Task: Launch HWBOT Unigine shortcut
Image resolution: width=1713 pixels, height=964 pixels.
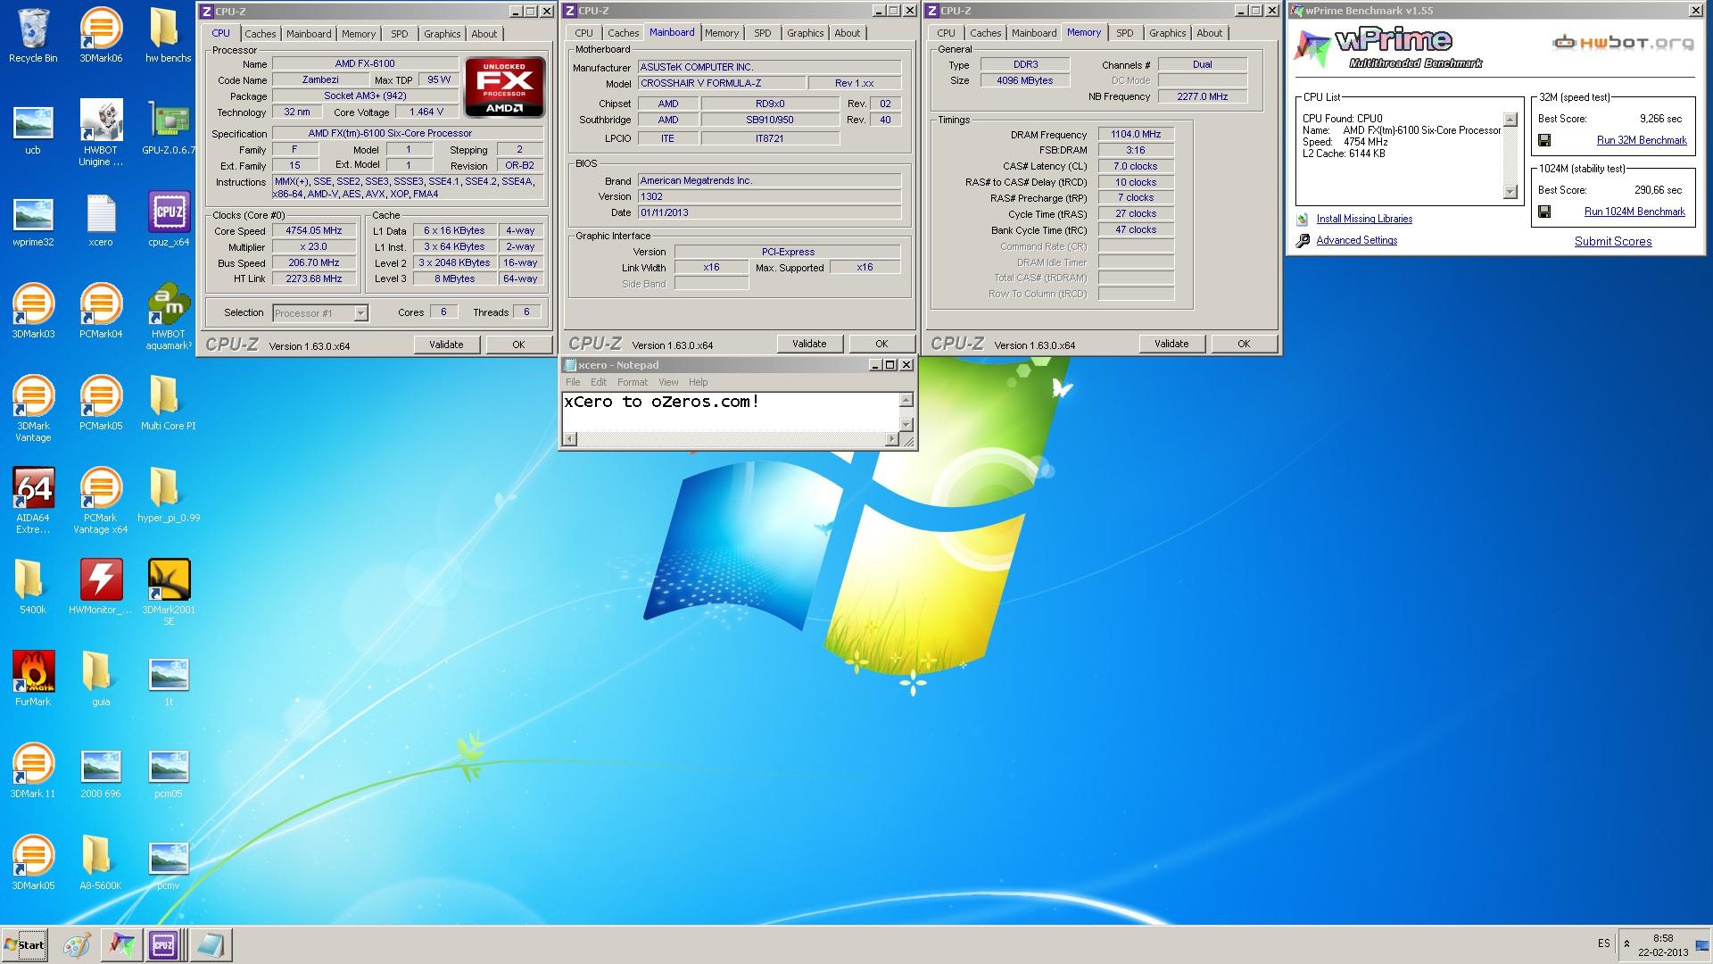Action: (x=101, y=132)
